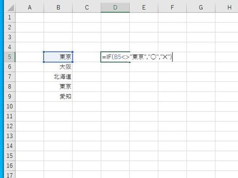This screenshot has height=178, width=238.
Task: Click cell B5 containing 東京
Action: coord(58,57)
